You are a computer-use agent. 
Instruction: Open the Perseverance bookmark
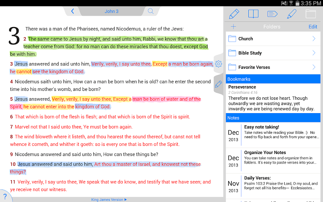pyautogui.click(x=271, y=98)
